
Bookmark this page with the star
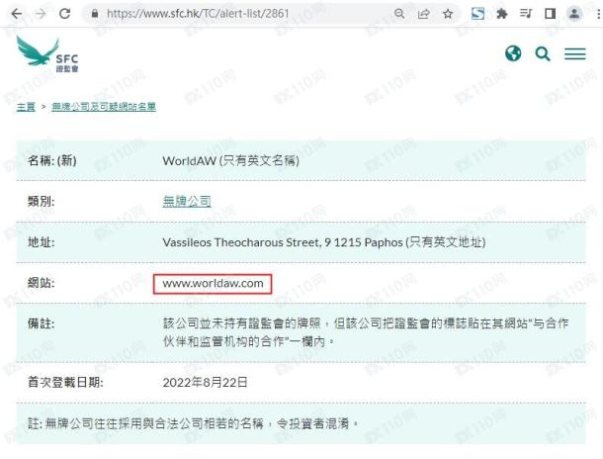(448, 14)
